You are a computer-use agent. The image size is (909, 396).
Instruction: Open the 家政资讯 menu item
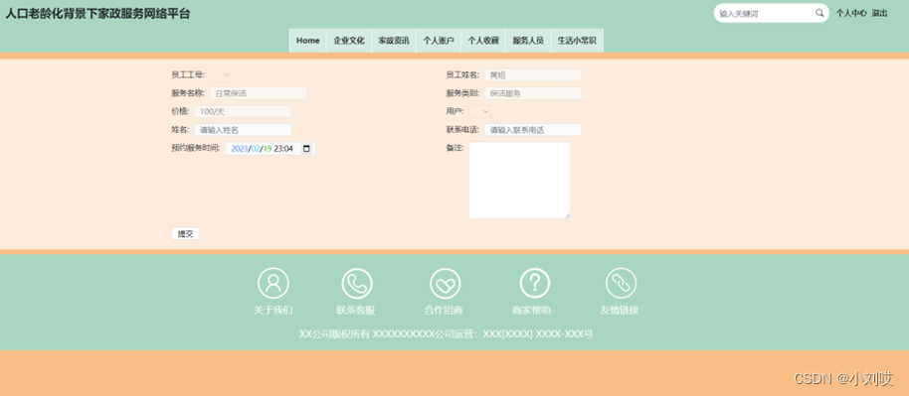tap(394, 41)
